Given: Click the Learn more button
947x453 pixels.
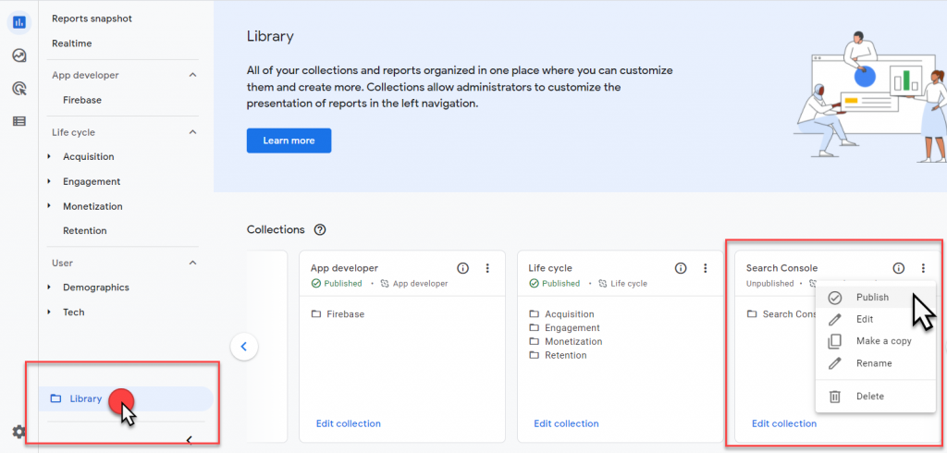Looking at the screenshot, I should click(x=289, y=141).
